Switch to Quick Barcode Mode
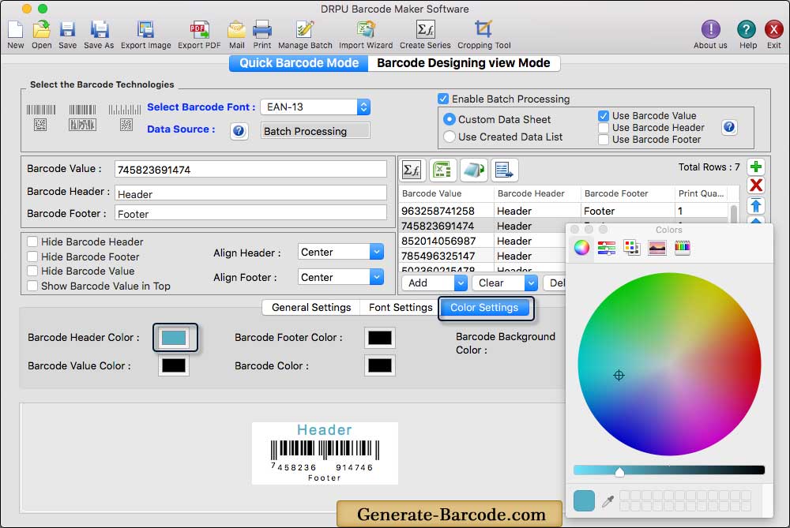The image size is (790, 528). point(299,63)
